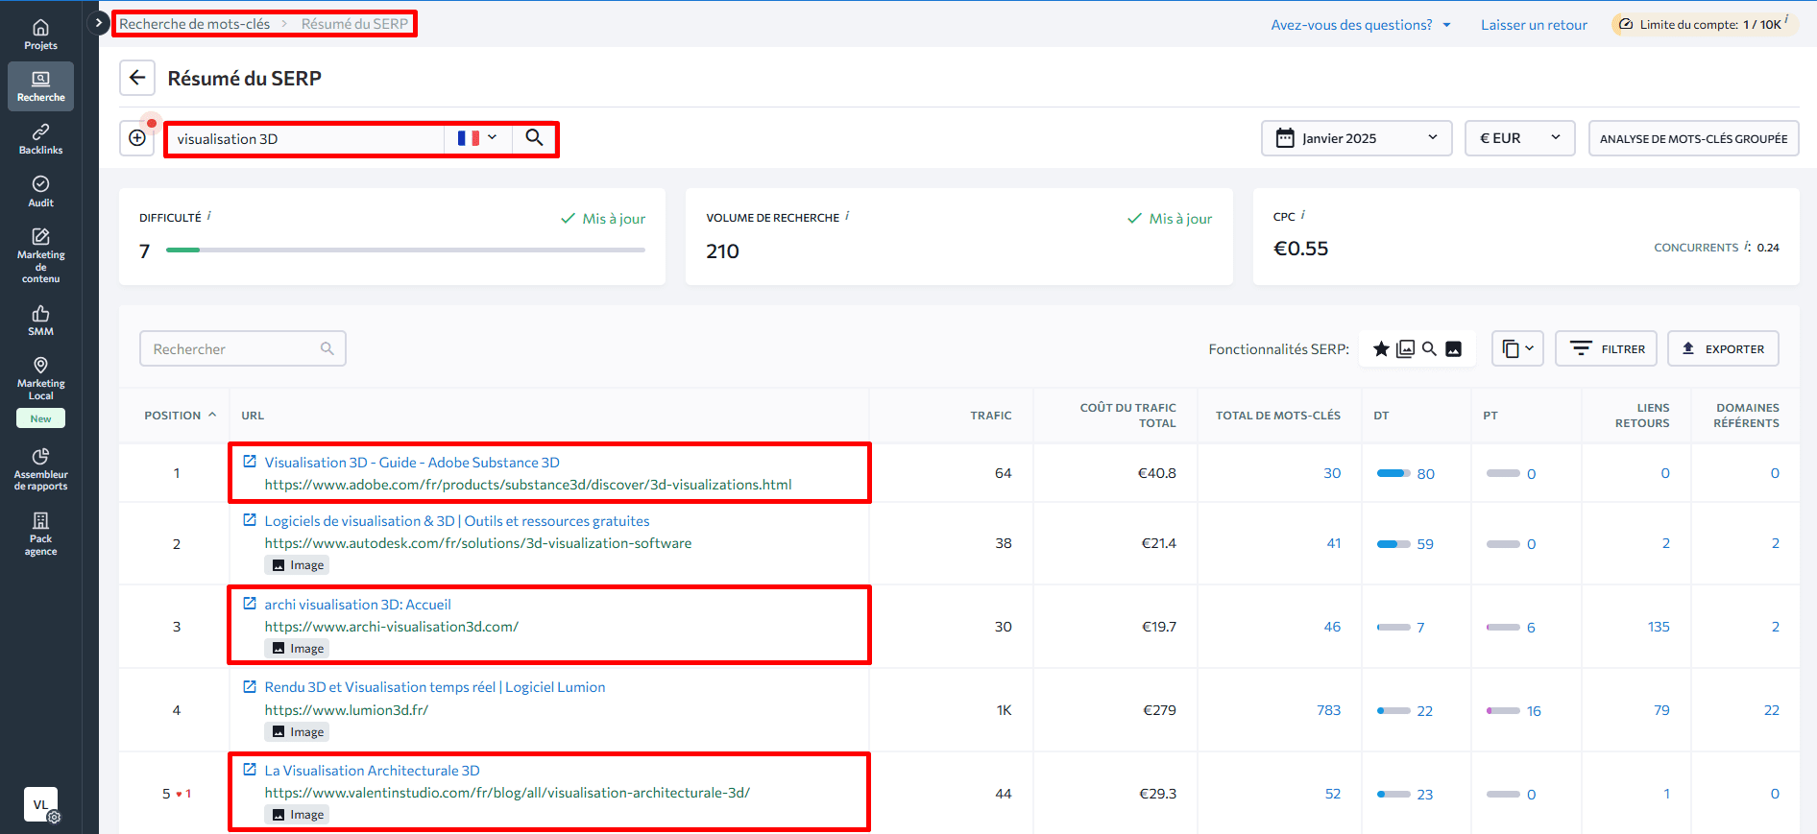The image size is (1817, 834).
Task: Open external link icon for archi visualisation result
Action: [250, 604]
